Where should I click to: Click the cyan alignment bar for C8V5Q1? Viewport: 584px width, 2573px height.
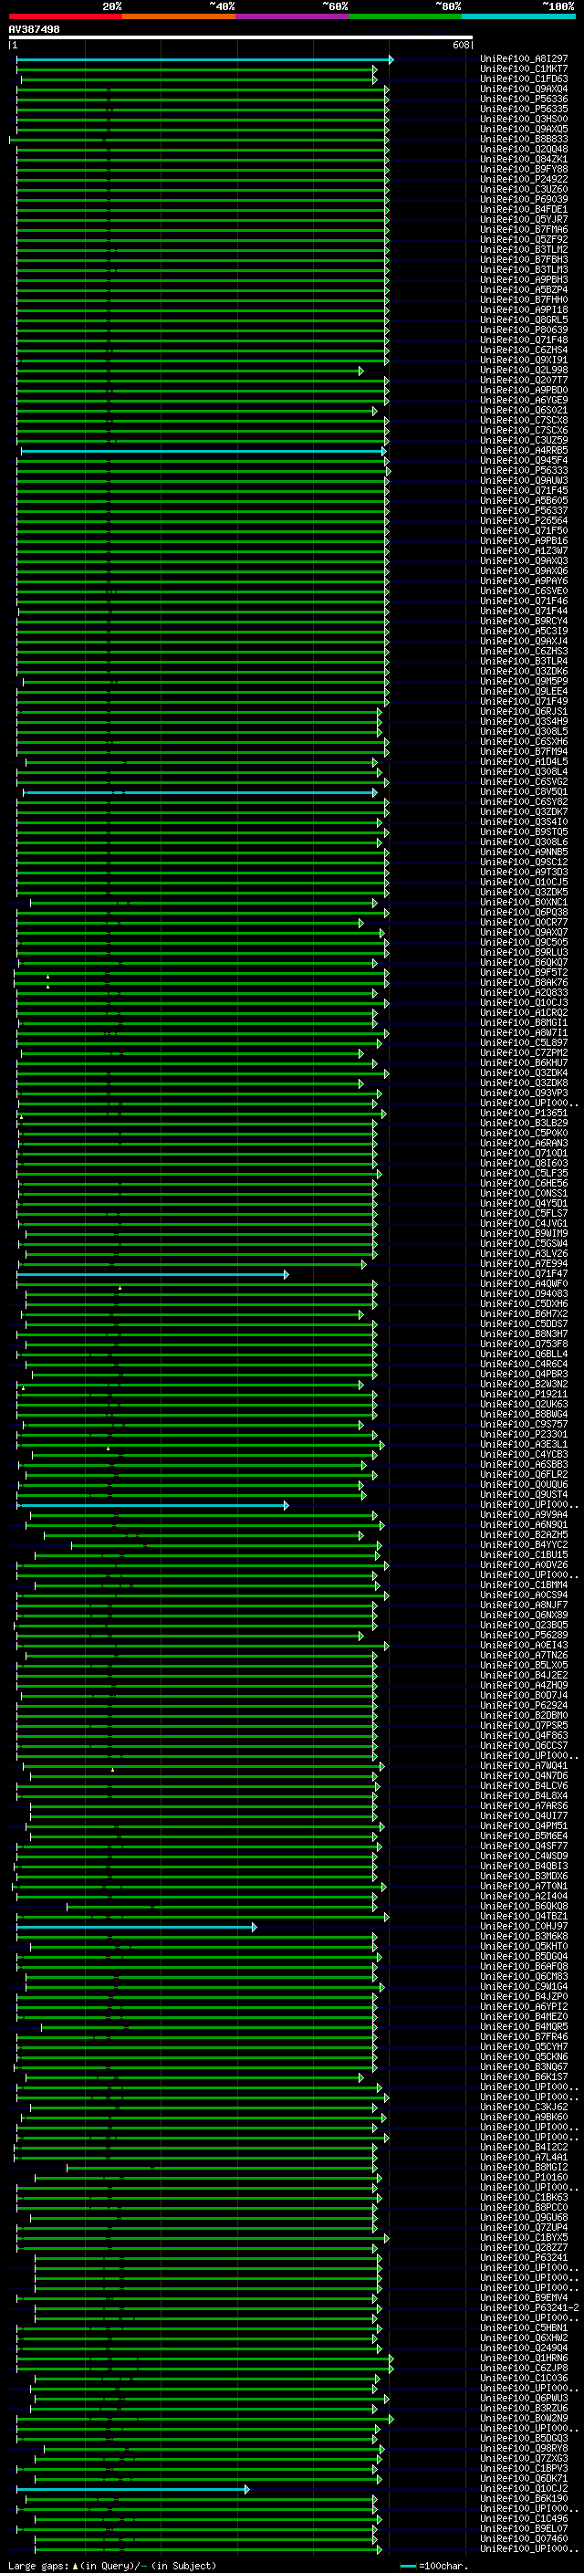(x=201, y=793)
